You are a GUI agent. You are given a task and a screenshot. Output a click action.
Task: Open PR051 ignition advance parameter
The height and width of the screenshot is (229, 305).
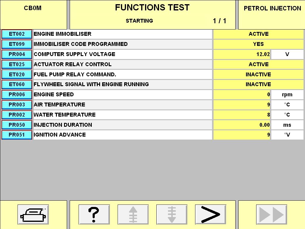(x=17, y=135)
